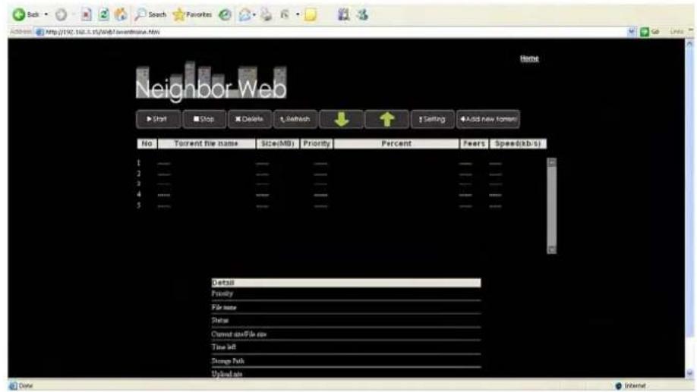Click the Messenger people toolbar icon

[362, 15]
